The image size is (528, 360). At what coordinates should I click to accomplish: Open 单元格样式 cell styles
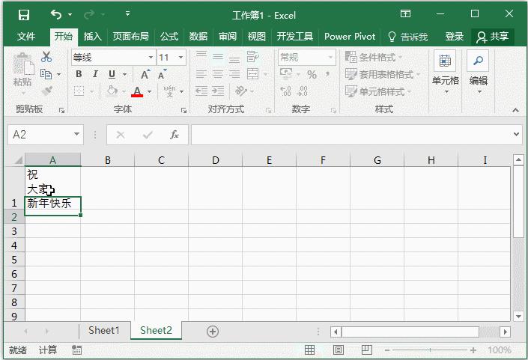click(x=378, y=91)
